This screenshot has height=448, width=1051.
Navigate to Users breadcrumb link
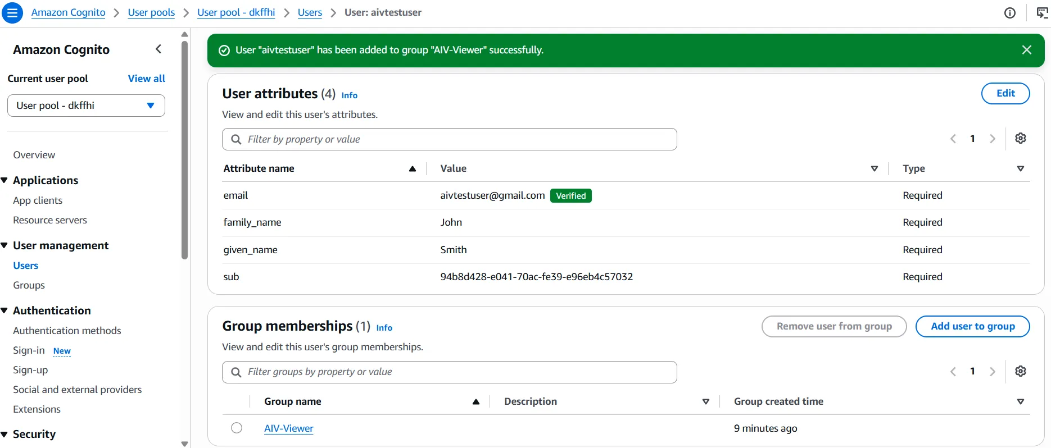coord(310,12)
